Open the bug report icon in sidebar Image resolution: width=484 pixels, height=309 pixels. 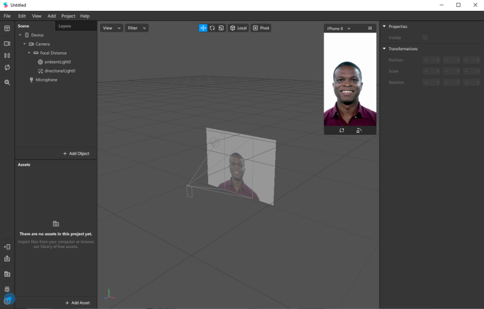pyautogui.click(x=7, y=289)
